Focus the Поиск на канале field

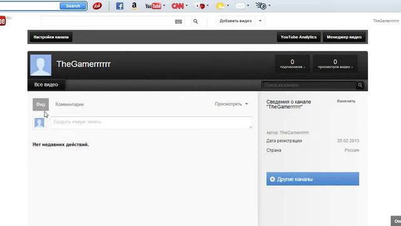click(x=309, y=85)
